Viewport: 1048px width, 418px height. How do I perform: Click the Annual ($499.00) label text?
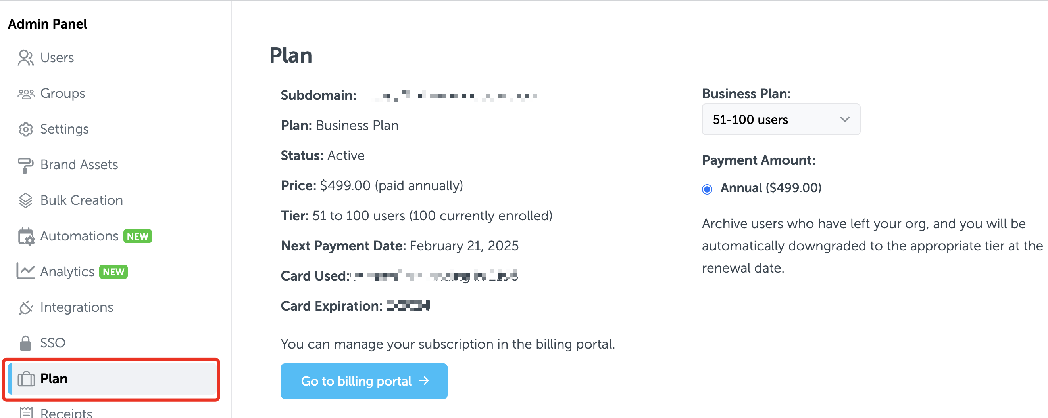(771, 188)
